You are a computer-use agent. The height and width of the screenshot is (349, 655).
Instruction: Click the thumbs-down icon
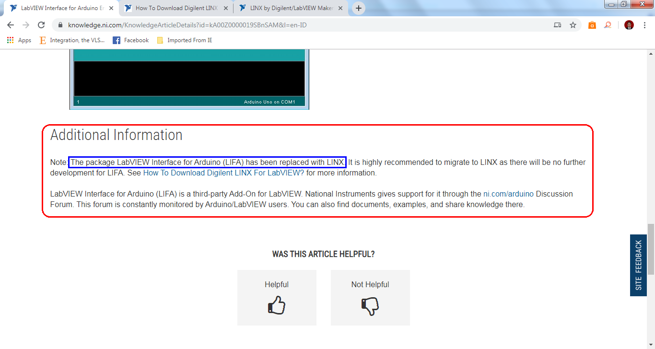point(370,306)
